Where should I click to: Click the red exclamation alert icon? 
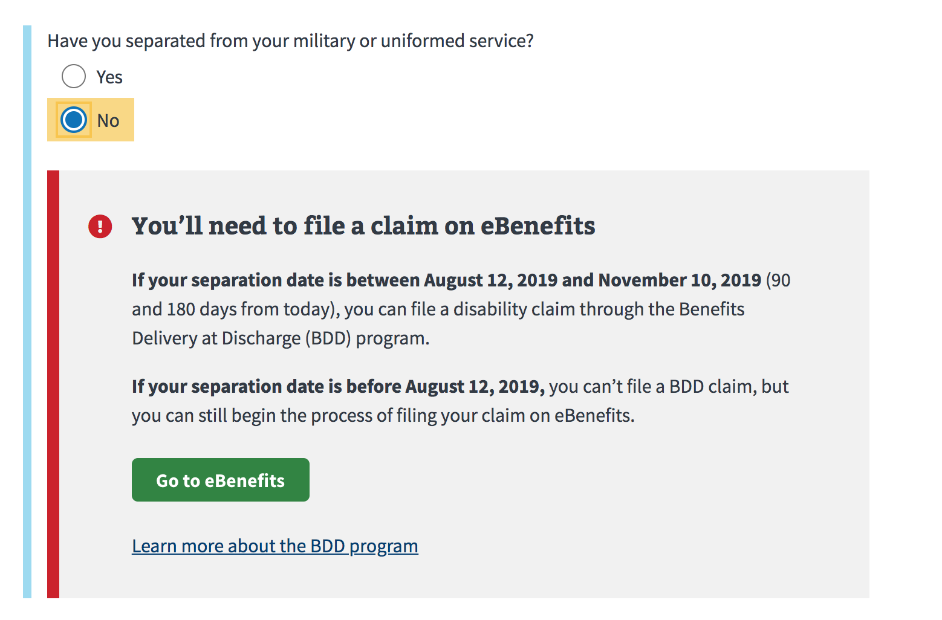[100, 227]
